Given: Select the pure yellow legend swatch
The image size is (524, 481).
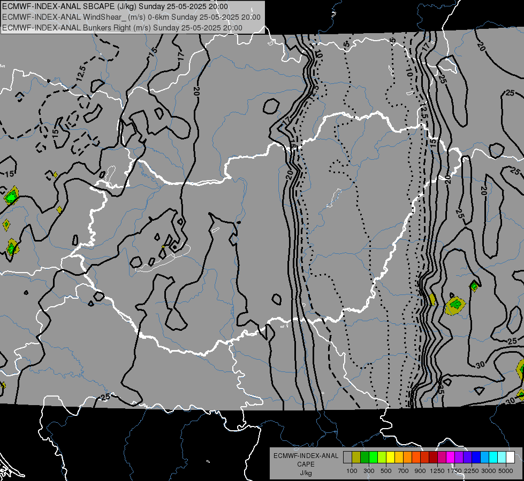Looking at the screenshot, I should coord(390,457).
